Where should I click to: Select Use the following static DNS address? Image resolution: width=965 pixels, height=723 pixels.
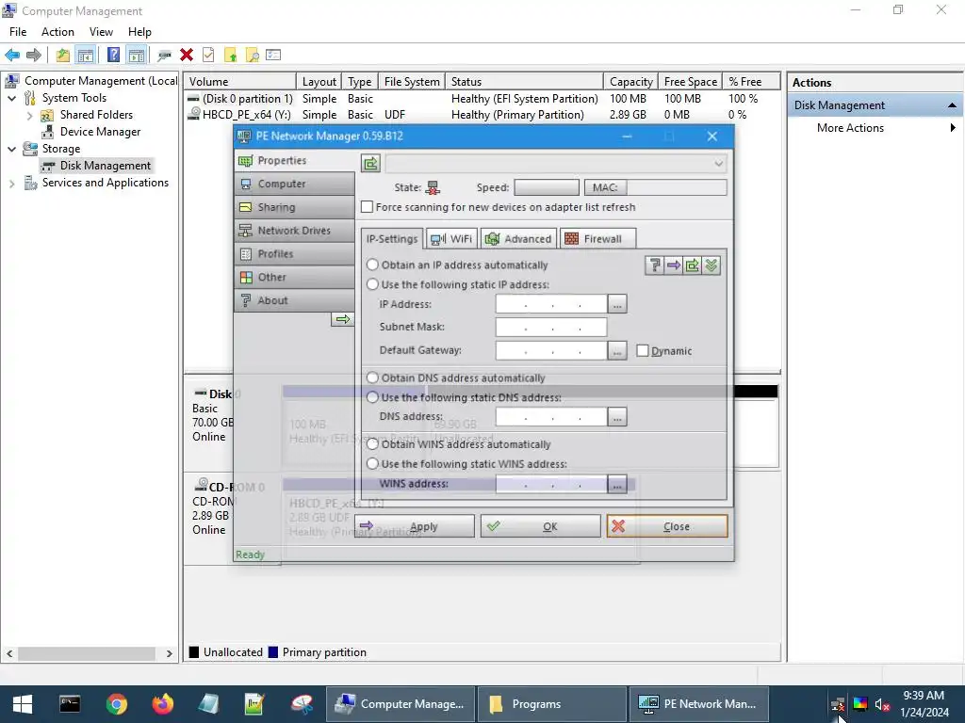[372, 397]
